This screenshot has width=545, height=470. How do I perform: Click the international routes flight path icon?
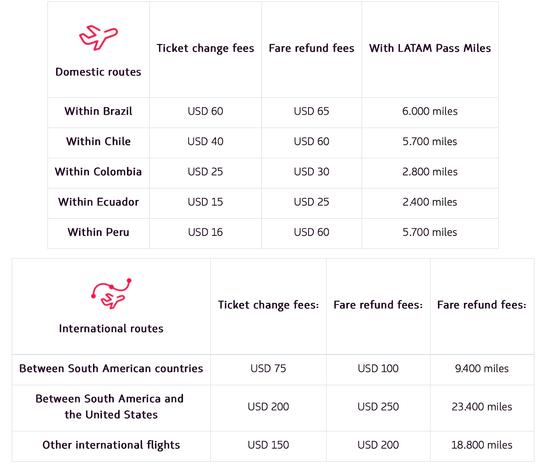[111, 293]
